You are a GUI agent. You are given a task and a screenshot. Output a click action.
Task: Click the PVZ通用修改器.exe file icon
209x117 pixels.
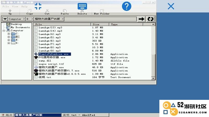(36, 57)
